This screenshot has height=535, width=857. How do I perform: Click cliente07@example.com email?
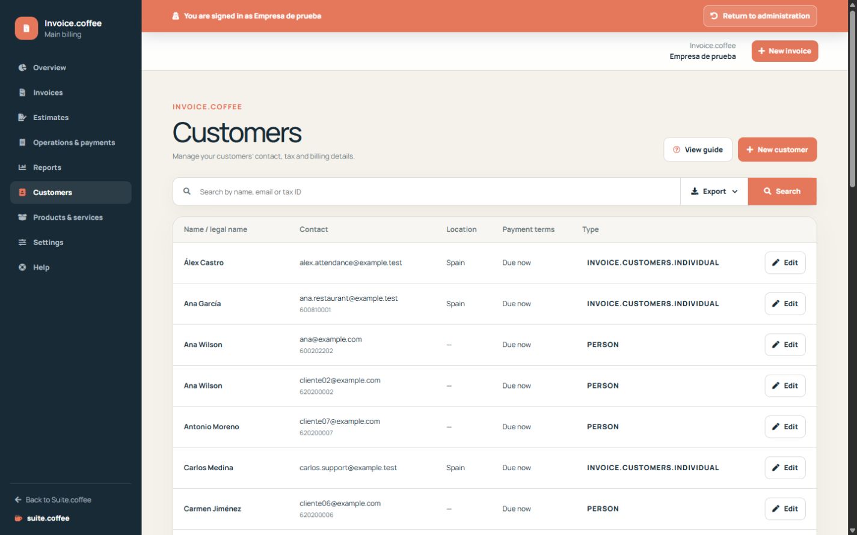340,422
